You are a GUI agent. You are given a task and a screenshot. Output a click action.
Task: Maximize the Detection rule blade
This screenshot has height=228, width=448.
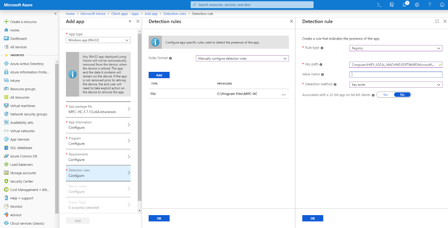tap(437, 21)
